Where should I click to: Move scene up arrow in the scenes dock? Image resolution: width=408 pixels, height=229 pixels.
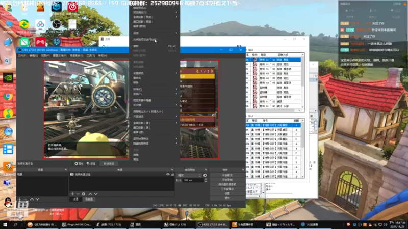click(x=32, y=199)
